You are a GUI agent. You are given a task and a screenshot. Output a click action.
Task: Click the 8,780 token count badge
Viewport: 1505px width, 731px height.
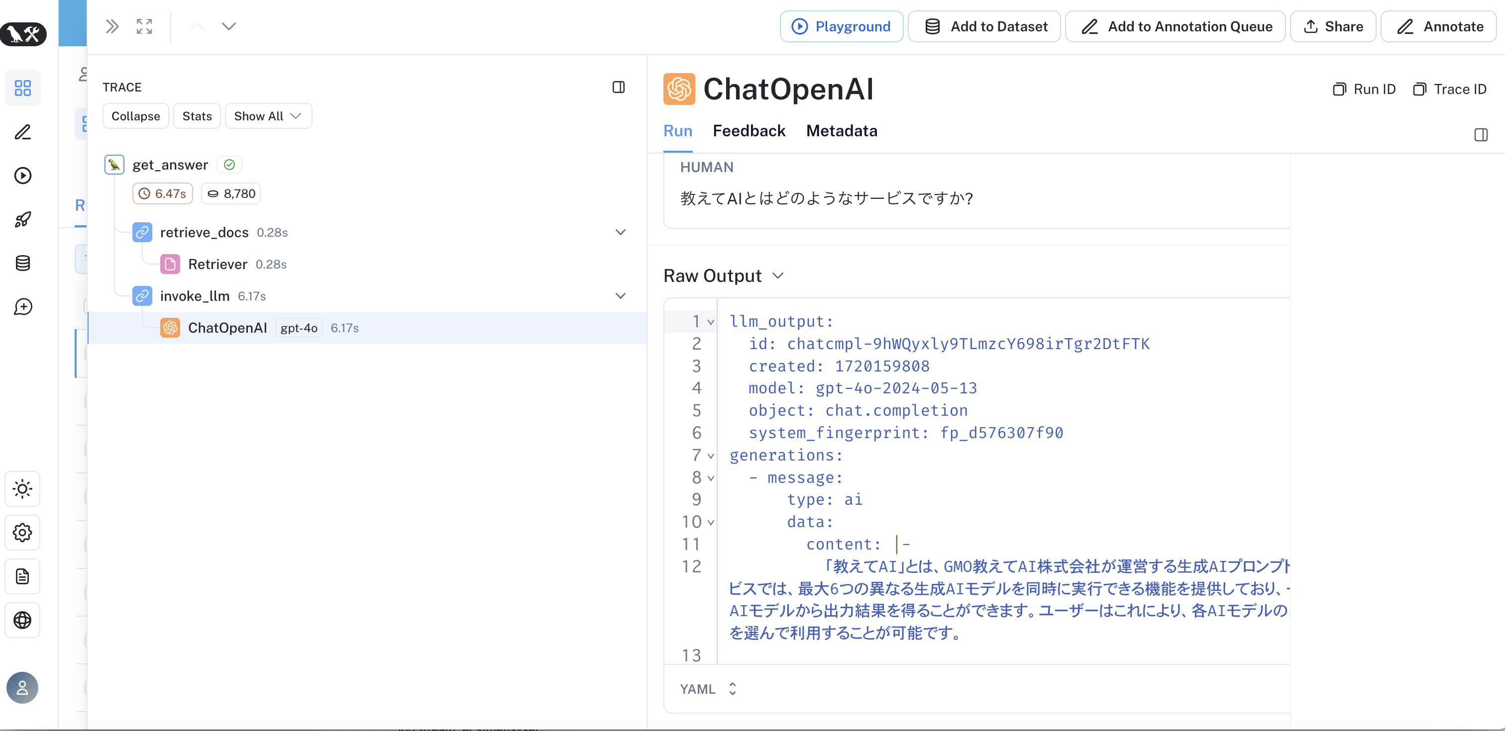click(x=231, y=194)
